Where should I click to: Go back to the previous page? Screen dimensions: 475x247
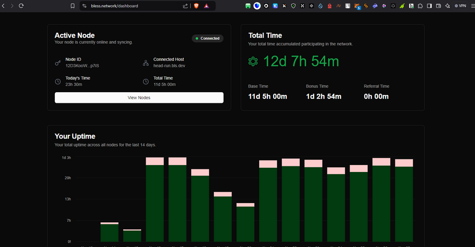click(x=3, y=6)
